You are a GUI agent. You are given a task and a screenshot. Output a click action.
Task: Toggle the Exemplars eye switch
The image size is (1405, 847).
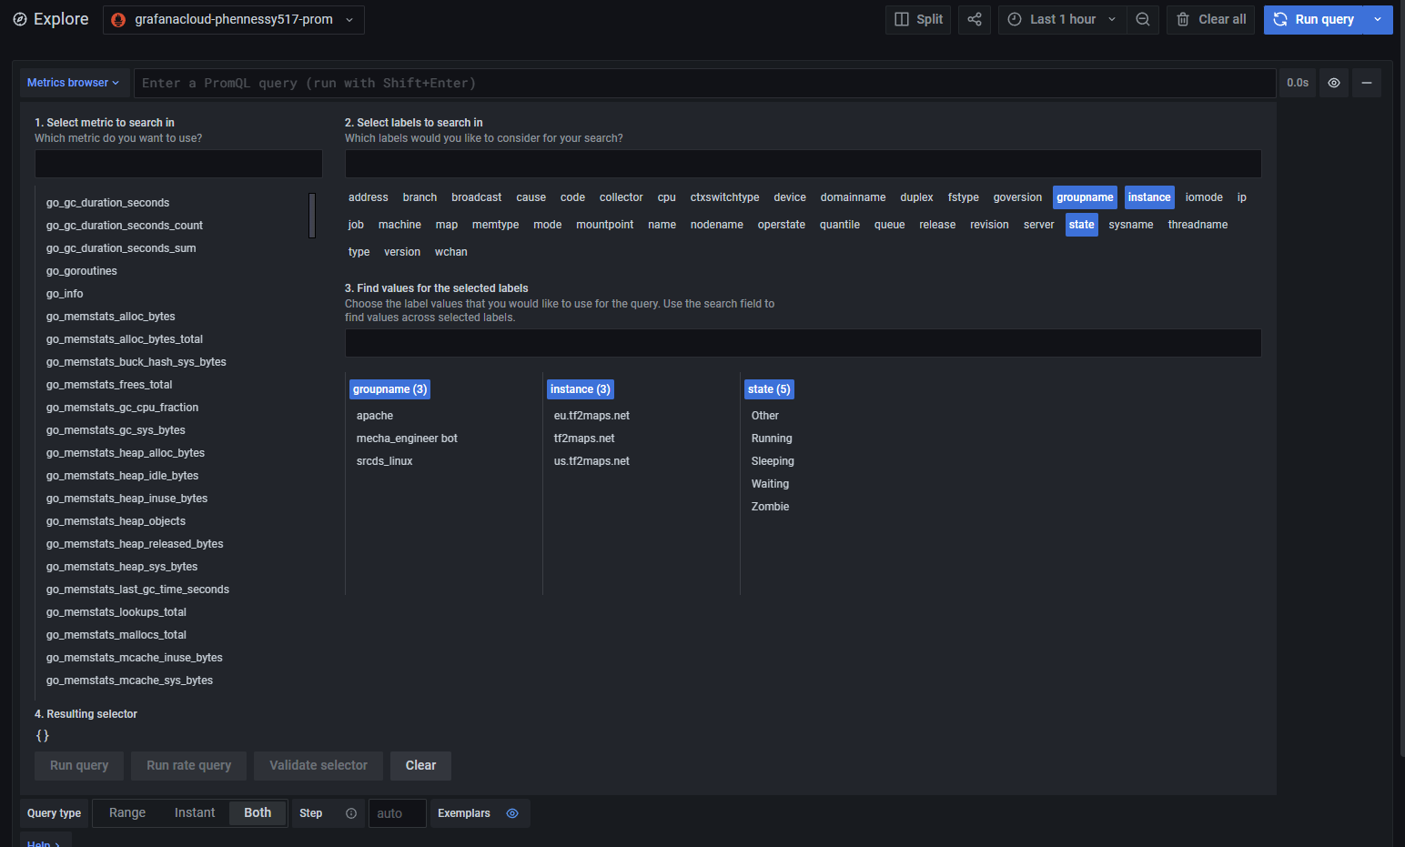tap(512, 813)
